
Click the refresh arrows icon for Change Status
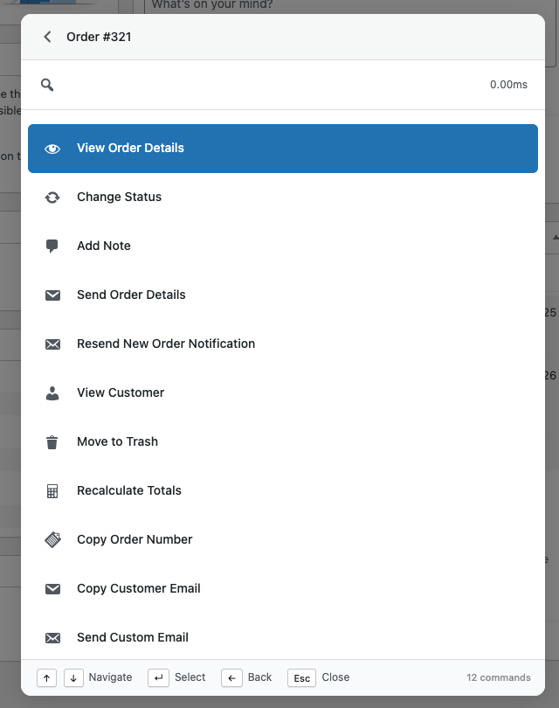point(52,198)
